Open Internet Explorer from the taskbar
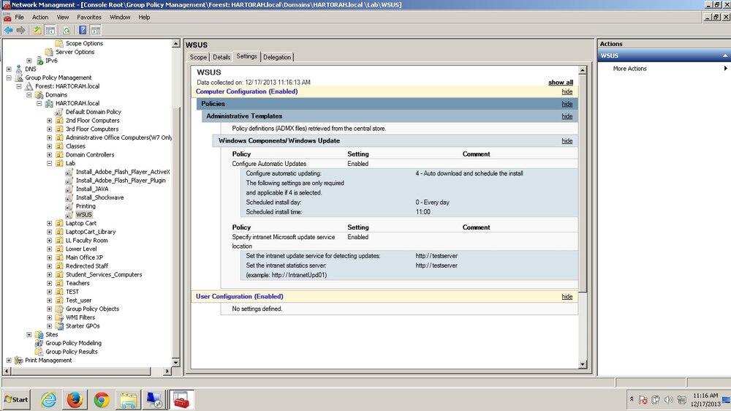This screenshot has height=411, width=731. 48,400
